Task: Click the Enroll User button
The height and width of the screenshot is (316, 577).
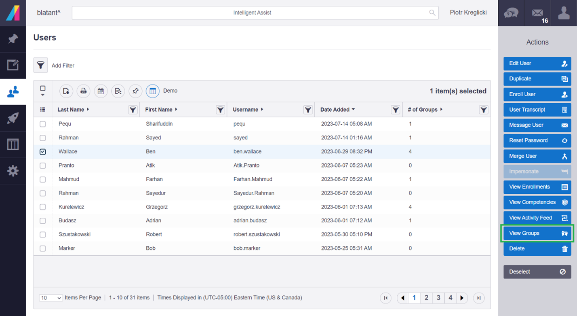Action: tap(537, 94)
